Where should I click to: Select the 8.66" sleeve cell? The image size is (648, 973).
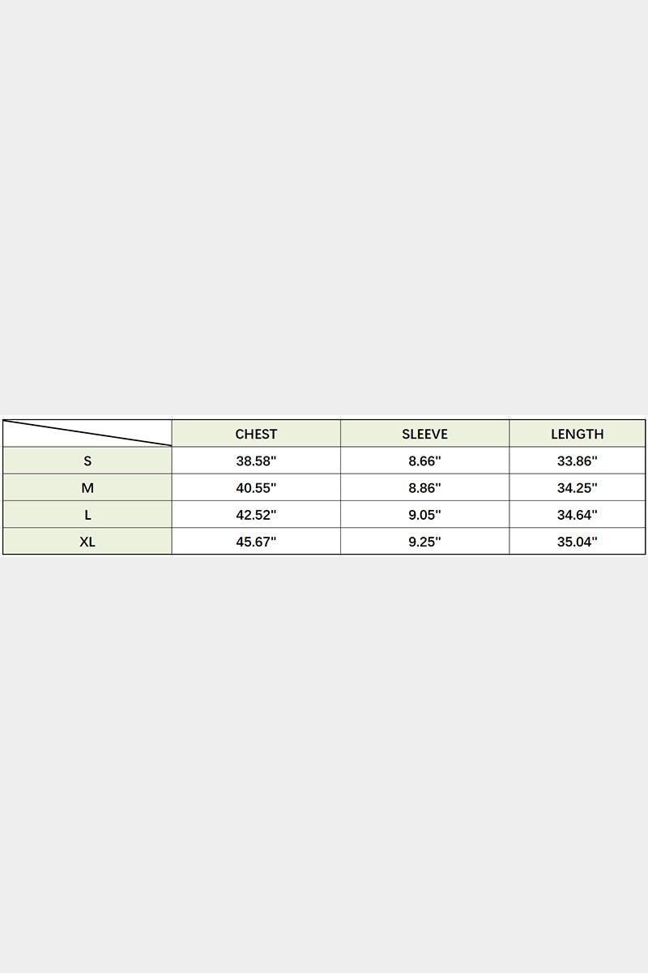pos(424,461)
